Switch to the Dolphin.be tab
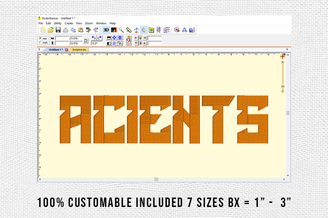This screenshot has height=218, width=328. pos(79,49)
